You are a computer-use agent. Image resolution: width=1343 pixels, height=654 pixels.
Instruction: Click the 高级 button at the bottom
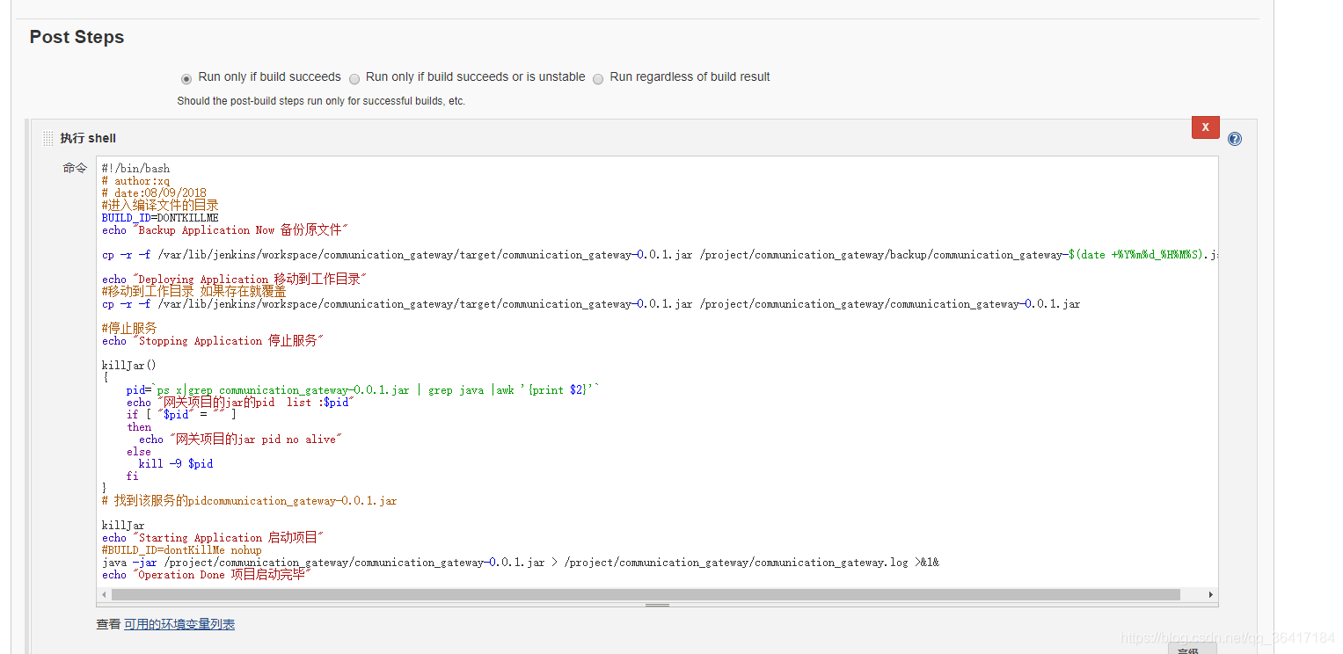(1192, 650)
